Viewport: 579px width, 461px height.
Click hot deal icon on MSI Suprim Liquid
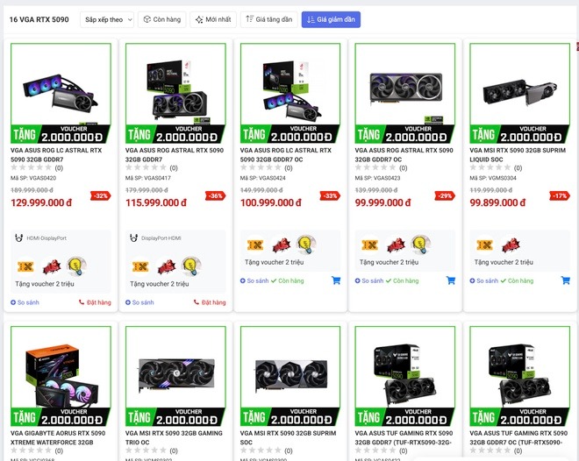(511, 245)
